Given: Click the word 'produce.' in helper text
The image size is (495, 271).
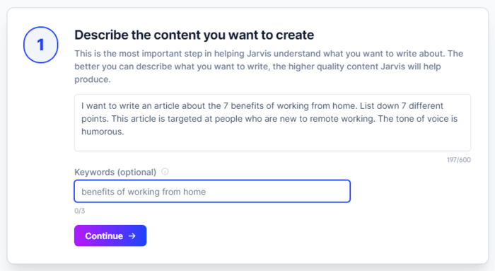Looking at the screenshot, I should [93, 79].
